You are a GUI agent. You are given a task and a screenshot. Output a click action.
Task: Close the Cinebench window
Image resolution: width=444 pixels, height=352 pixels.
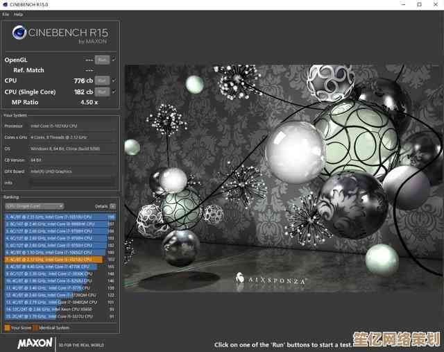(x=436, y=4)
